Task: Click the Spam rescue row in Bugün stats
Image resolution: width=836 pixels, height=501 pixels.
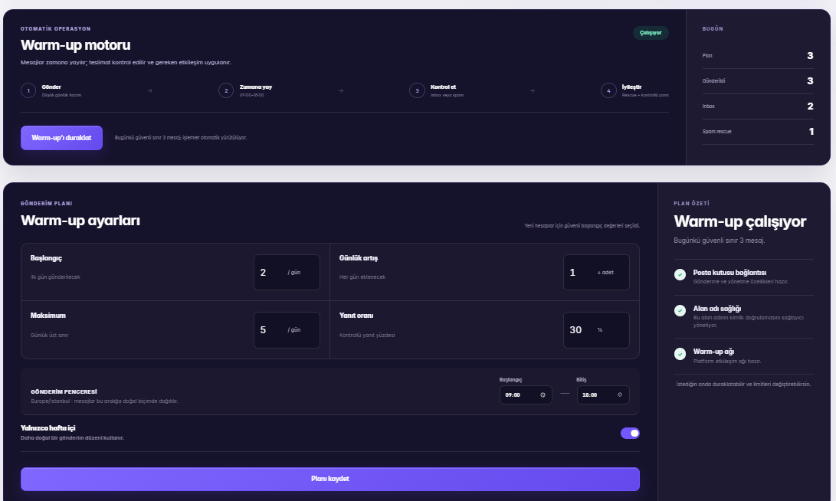Action: pyautogui.click(x=758, y=132)
